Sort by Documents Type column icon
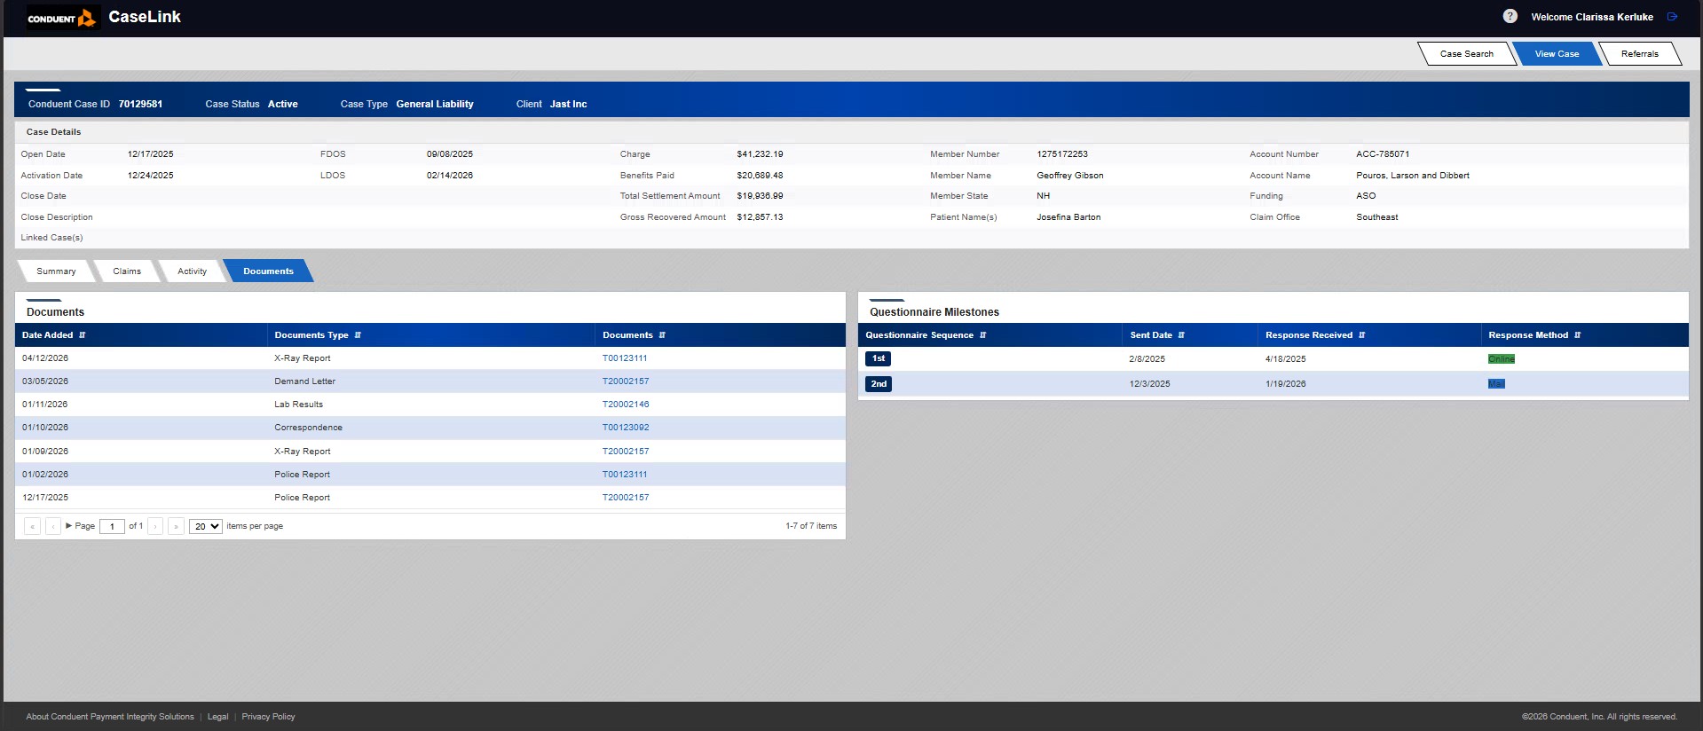 tap(358, 335)
